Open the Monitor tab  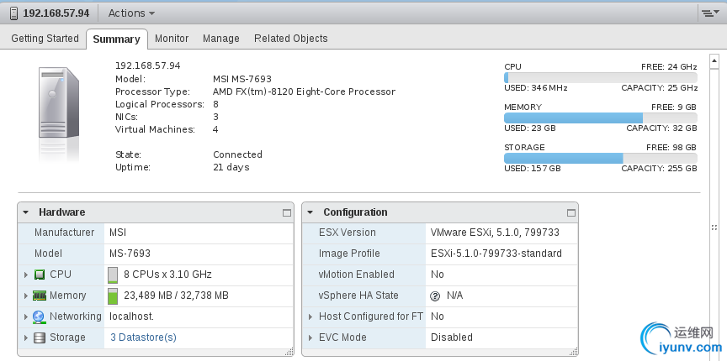click(x=172, y=39)
